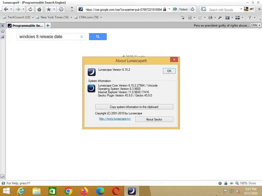Open the sidebar feeds panel icon
This screenshot has height=196, width=262.
[2, 37]
